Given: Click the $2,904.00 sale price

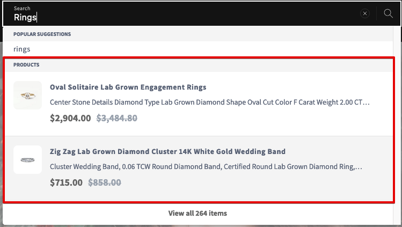Looking at the screenshot, I should coord(70,118).
